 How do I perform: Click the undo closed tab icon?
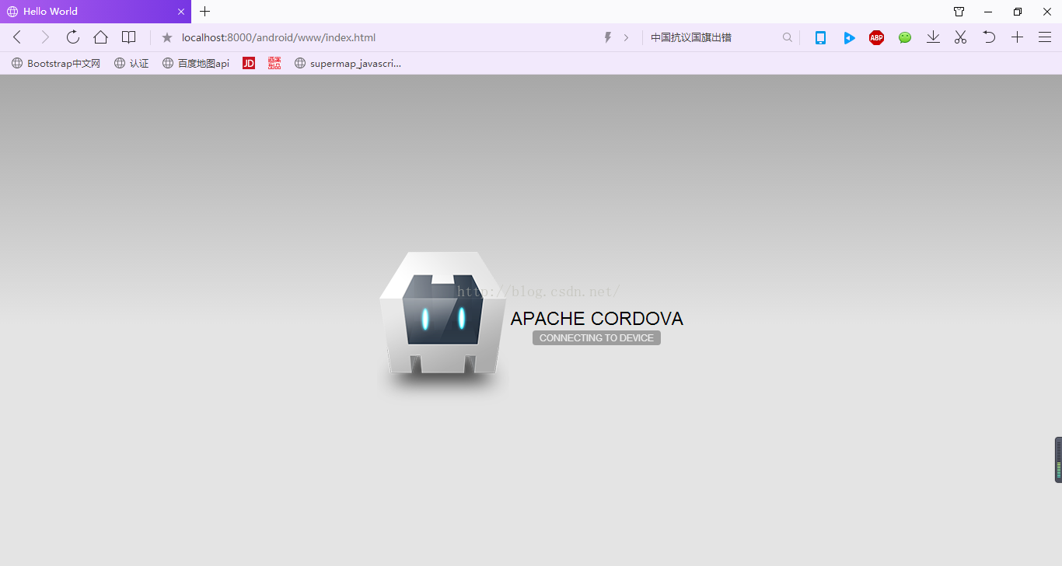pyautogui.click(x=989, y=37)
